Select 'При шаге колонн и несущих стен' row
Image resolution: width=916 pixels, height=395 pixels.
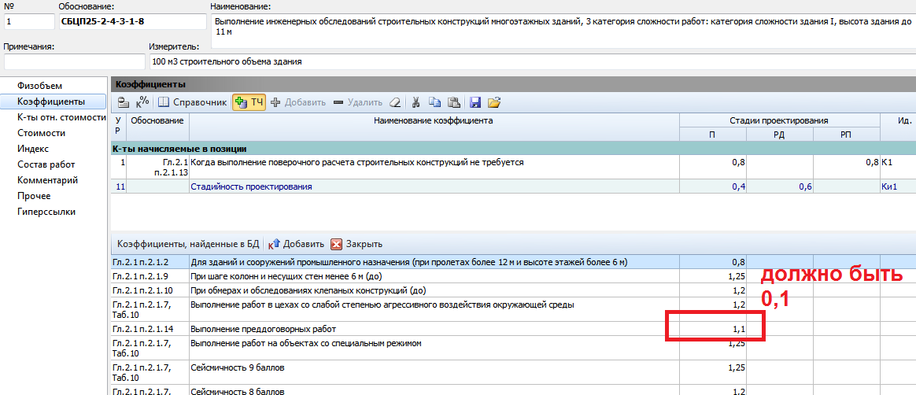pos(513,276)
